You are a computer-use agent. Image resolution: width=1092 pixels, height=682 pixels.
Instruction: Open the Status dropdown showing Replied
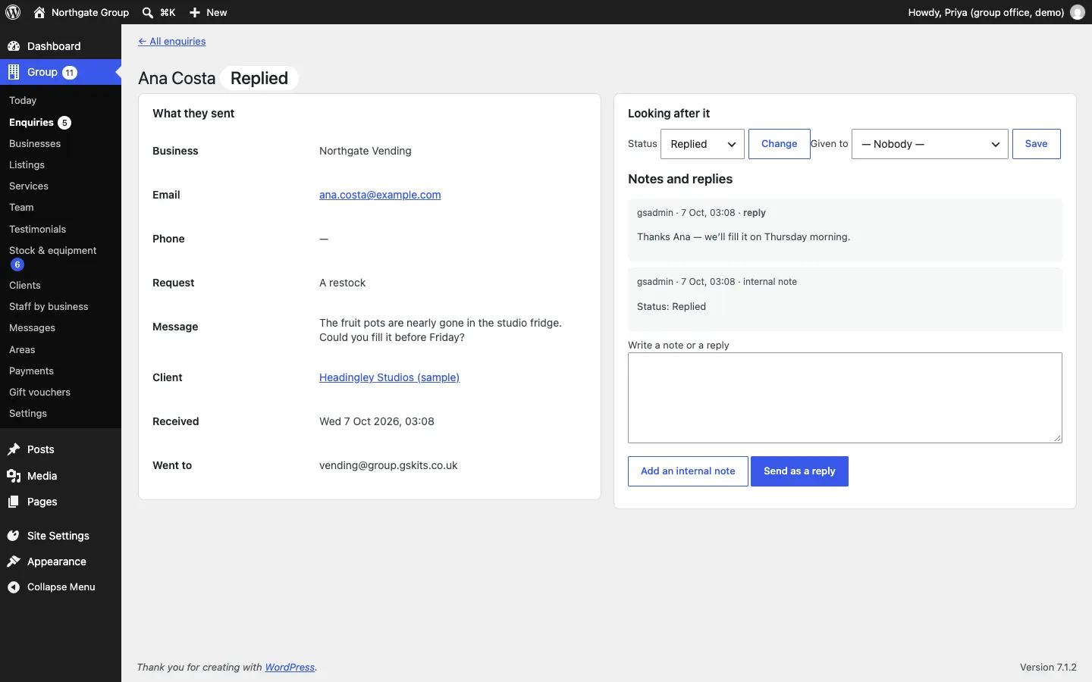click(x=703, y=144)
